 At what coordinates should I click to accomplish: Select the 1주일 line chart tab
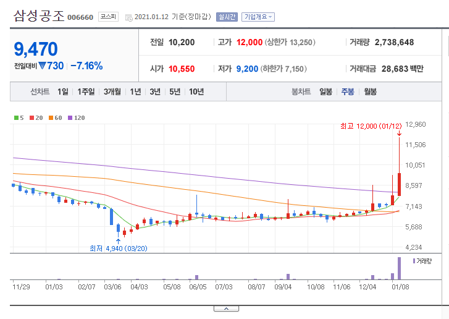coord(86,91)
